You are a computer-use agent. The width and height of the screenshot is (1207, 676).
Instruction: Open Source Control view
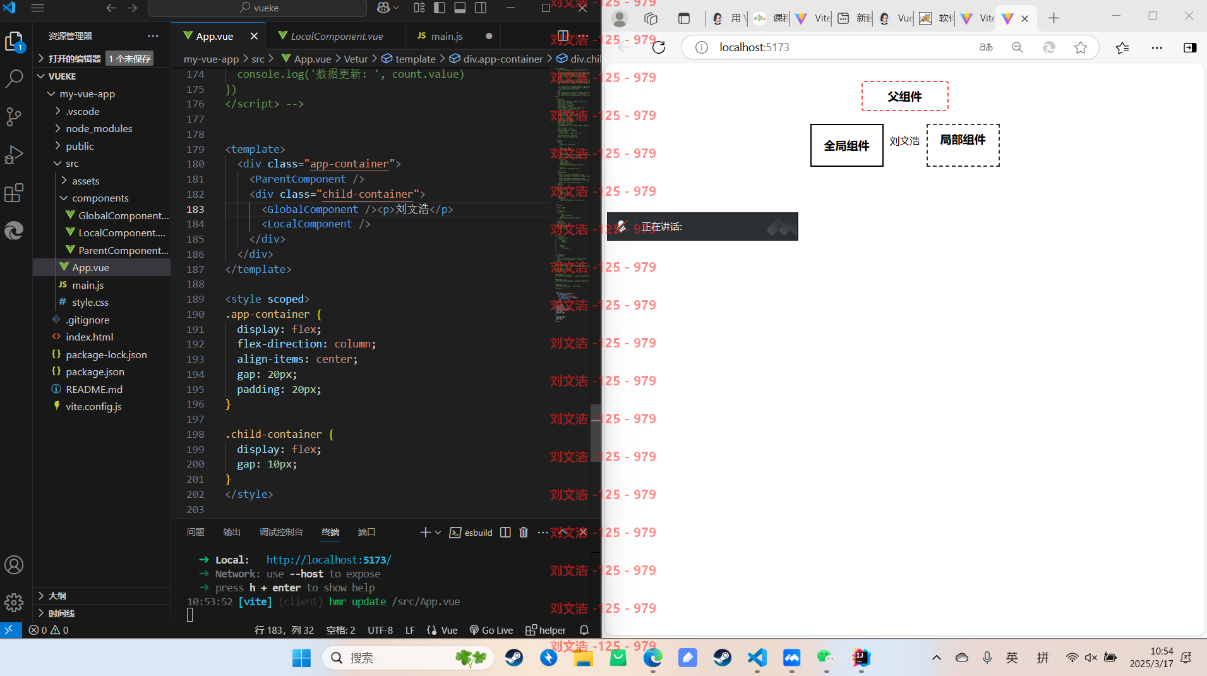pos(14,116)
